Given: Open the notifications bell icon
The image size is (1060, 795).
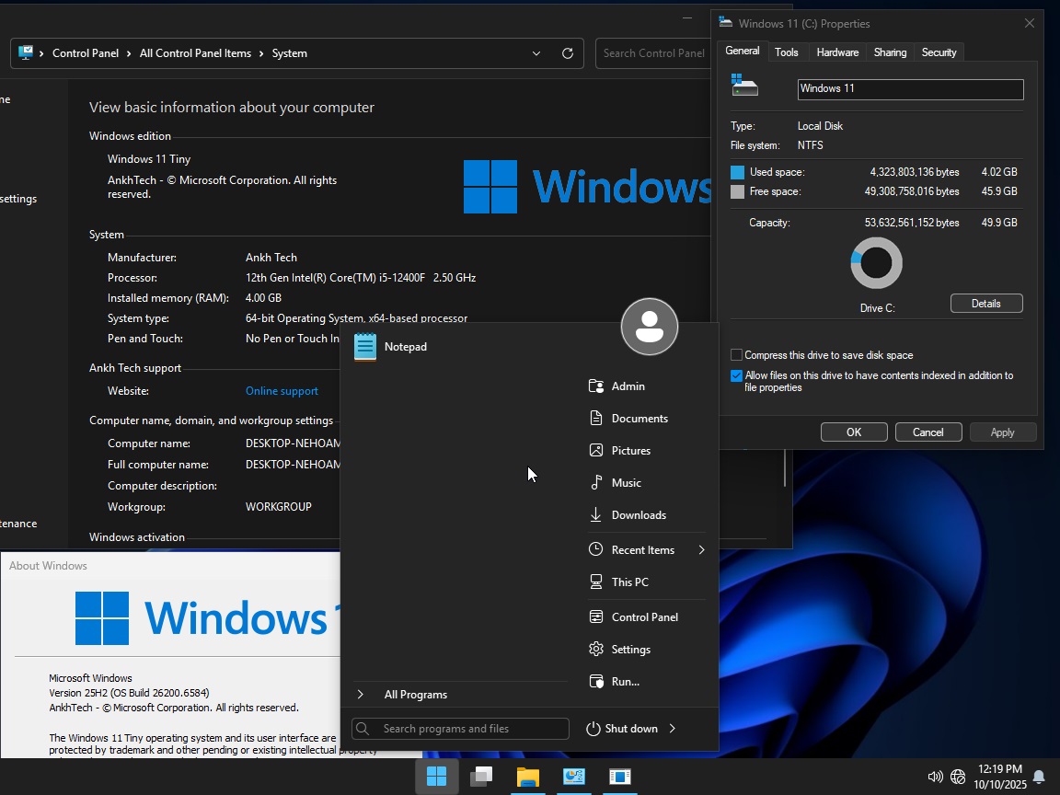Looking at the screenshot, I should (1039, 777).
